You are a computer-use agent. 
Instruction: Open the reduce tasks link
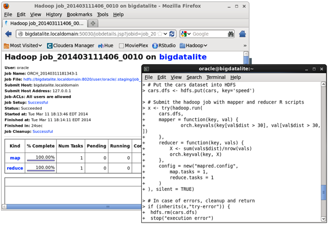(x=15, y=168)
